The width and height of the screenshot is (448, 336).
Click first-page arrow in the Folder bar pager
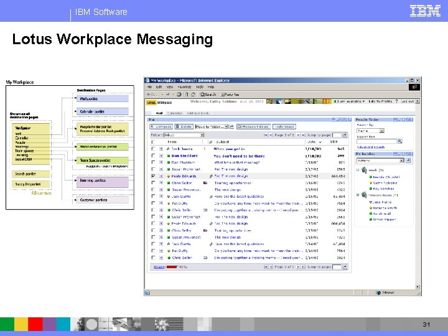(x=266, y=135)
